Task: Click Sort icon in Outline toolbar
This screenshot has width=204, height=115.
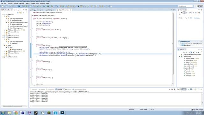Action: (x=189, y=52)
